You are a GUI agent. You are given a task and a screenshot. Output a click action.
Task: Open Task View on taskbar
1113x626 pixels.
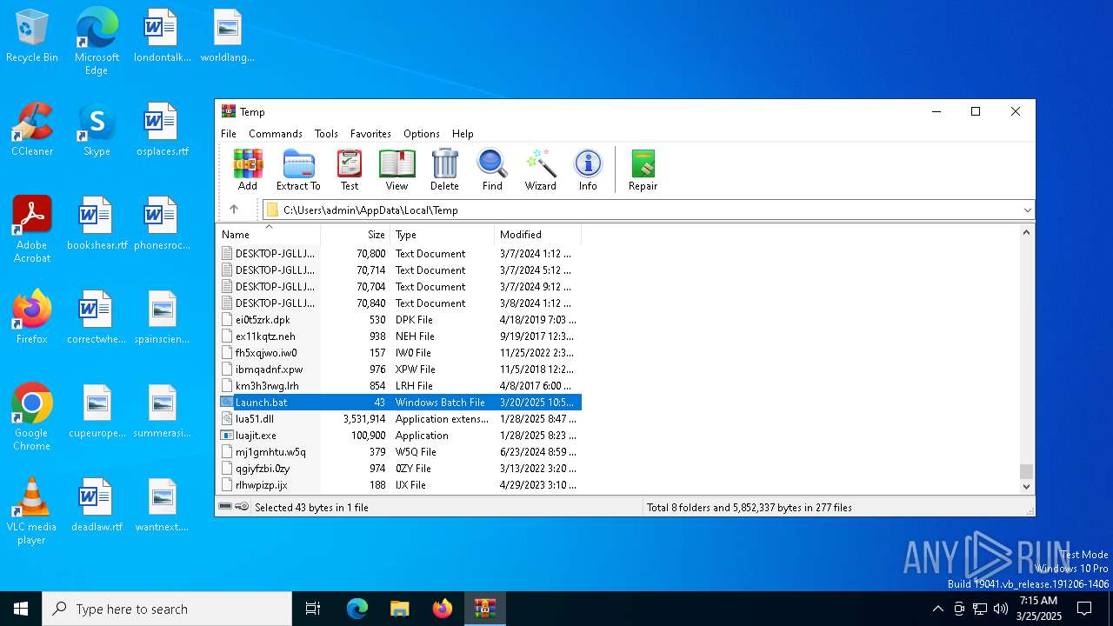313,609
